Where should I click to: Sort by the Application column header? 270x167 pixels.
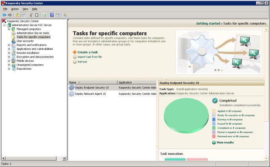click(137, 82)
